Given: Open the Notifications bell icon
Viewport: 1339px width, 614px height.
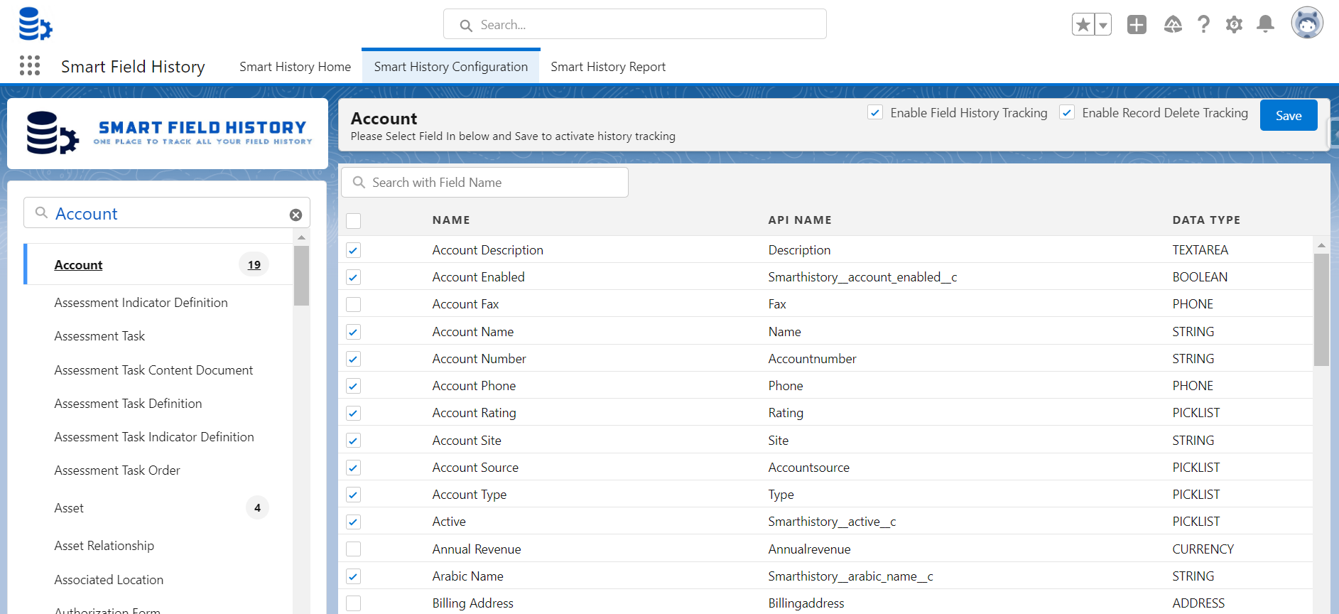Looking at the screenshot, I should 1265,25.
